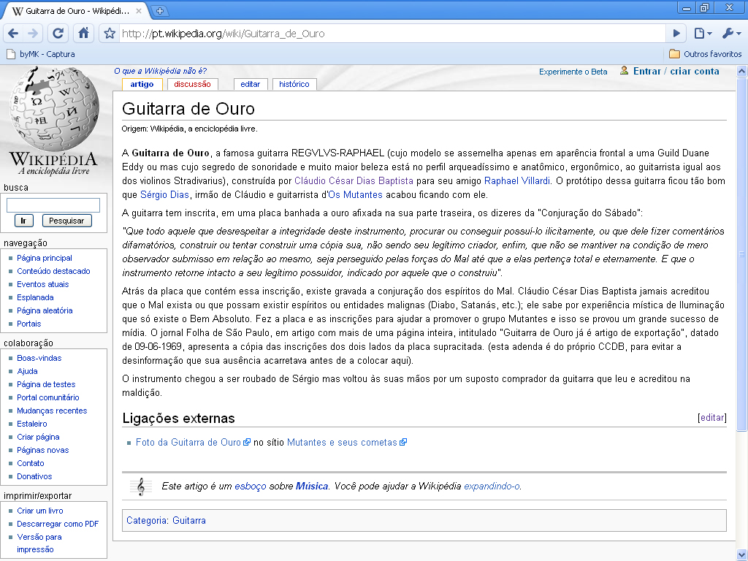Screen dimensions: 748x561
Task: Click the busca search input field
Action: pyautogui.click(x=53, y=205)
